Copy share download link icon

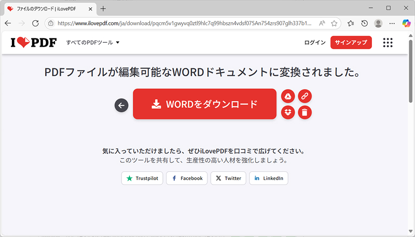(305, 96)
